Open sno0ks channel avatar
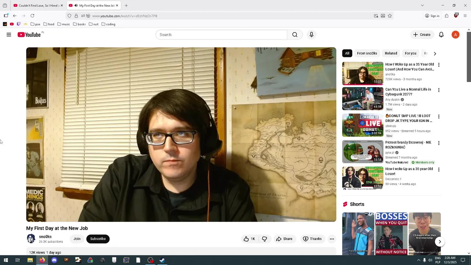This screenshot has height=265, width=471. 31,239
